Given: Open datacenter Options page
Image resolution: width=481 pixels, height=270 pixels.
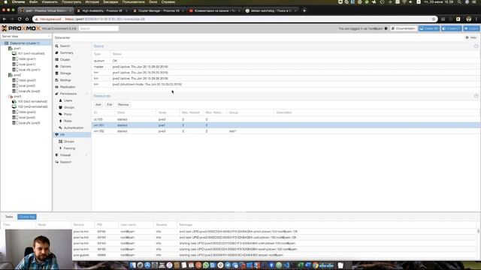Looking at the screenshot, I should pyautogui.click(x=65, y=67).
